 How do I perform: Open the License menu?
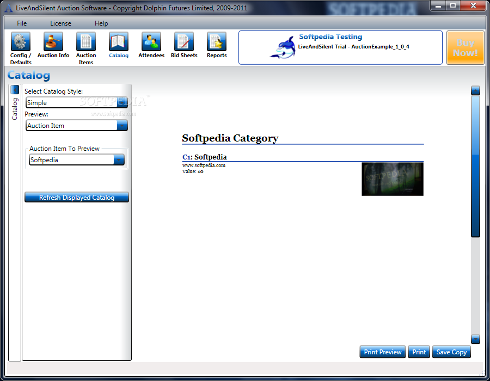tap(60, 23)
